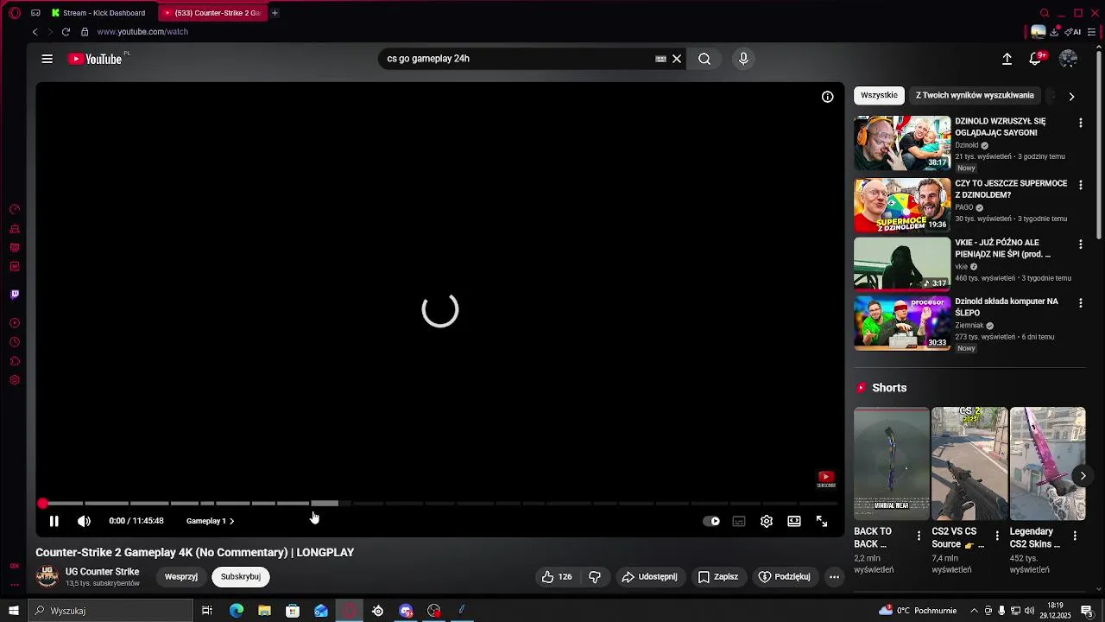1105x622 pixels.
Task: Enter fullscreen mode
Action: pyautogui.click(x=822, y=521)
